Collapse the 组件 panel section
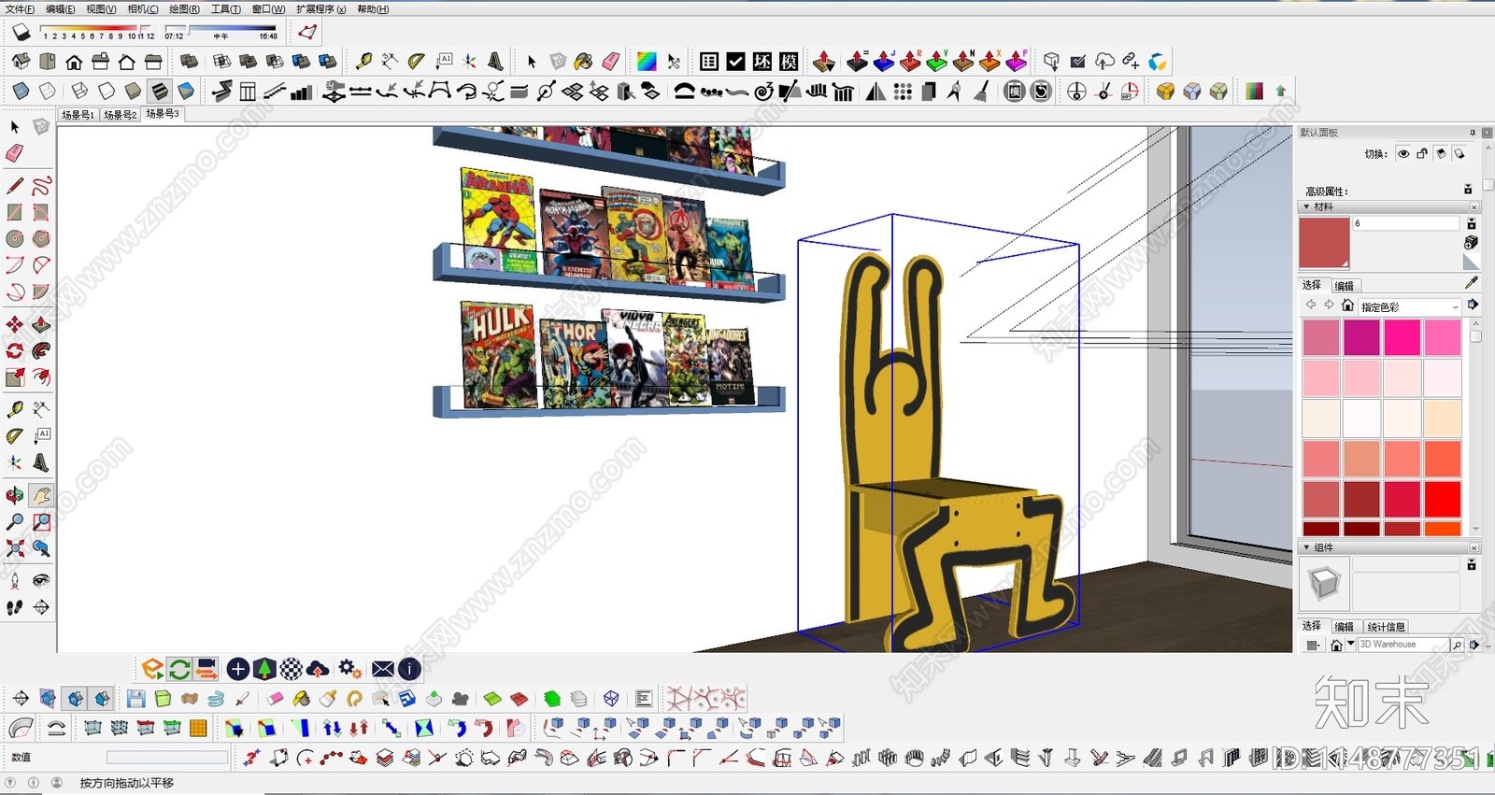This screenshot has width=1495, height=795. [1306, 547]
